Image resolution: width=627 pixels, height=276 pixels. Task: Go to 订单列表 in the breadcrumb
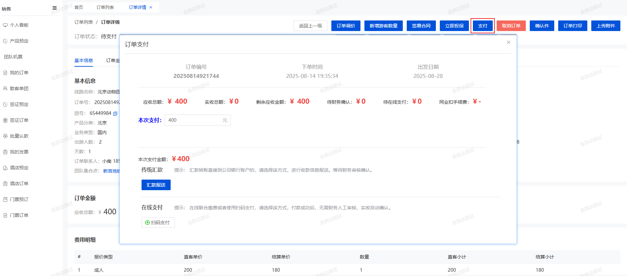(84, 22)
